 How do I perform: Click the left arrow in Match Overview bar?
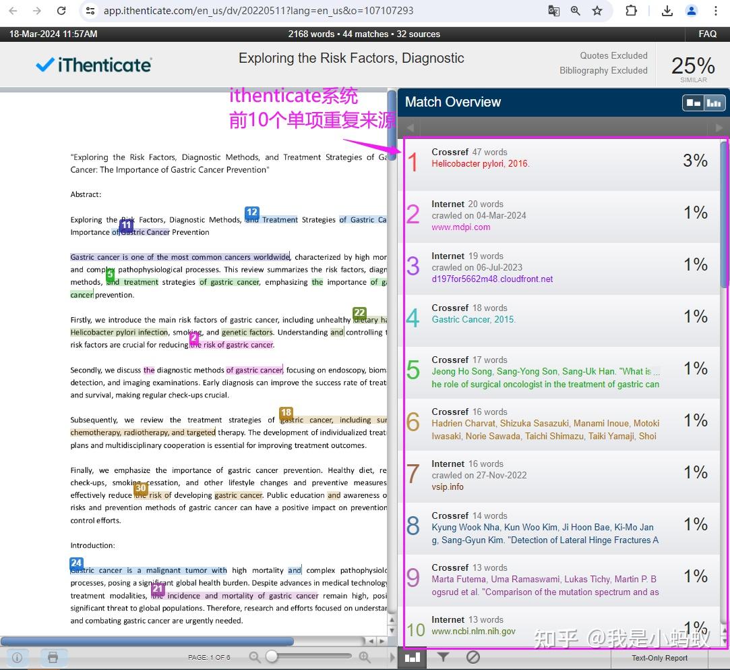[x=410, y=127]
